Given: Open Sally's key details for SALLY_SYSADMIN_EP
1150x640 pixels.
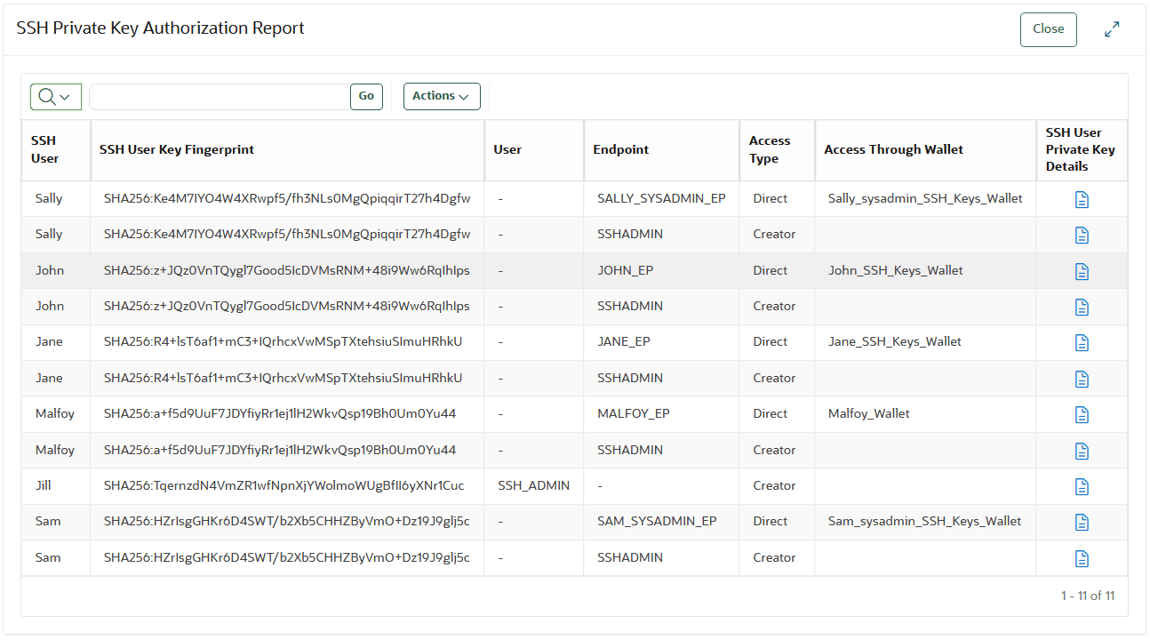Looking at the screenshot, I should click(x=1082, y=198).
